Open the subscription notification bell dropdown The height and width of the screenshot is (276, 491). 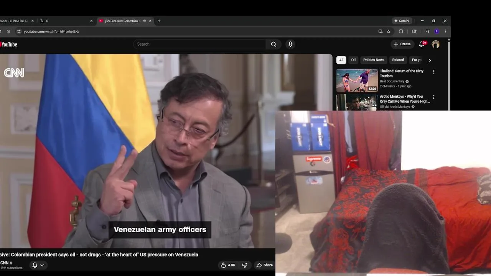coord(38,265)
